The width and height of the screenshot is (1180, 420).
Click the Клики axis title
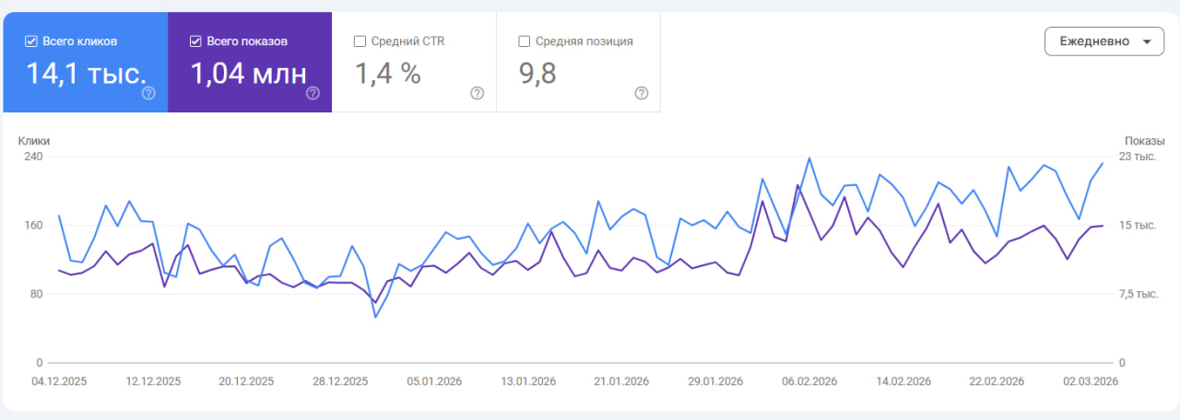pos(34,141)
